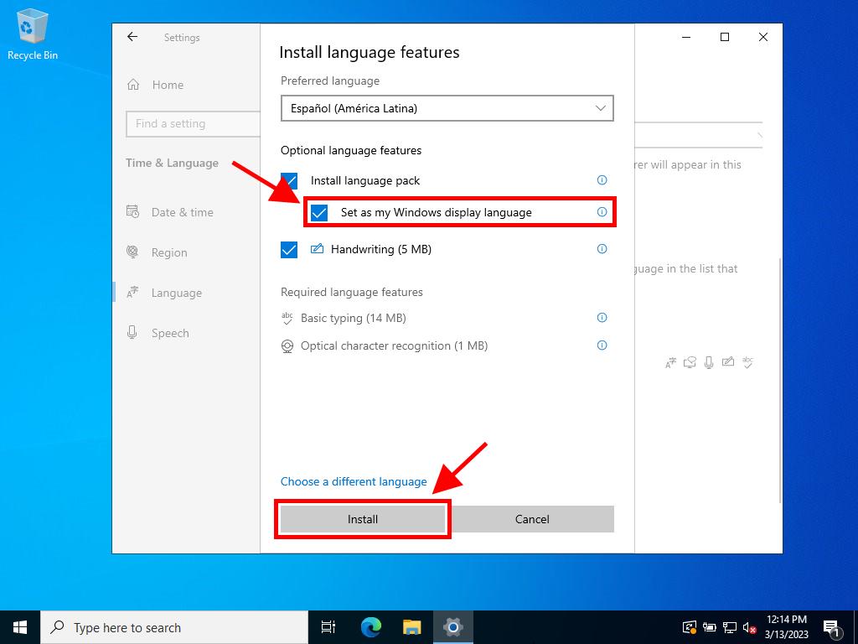Select Region in the settings sidebar
The width and height of the screenshot is (858, 644).
(168, 252)
